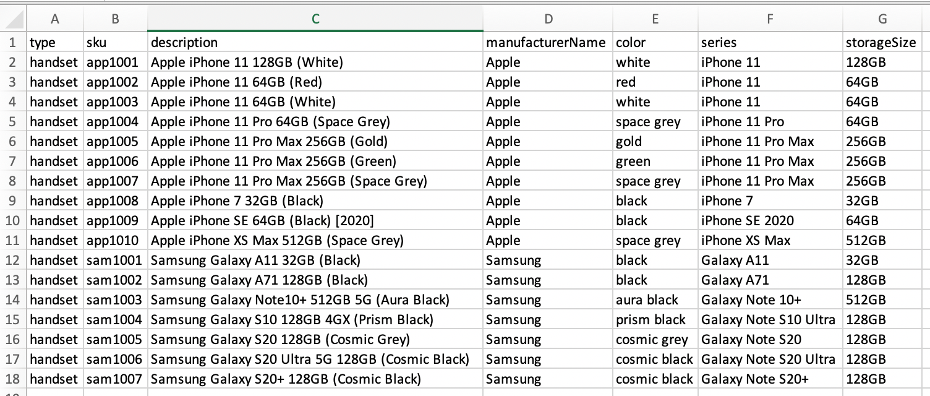Image resolution: width=930 pixels, height=396 pixels.
Task: Select row 10 header
Action: (x=14, y=220)
